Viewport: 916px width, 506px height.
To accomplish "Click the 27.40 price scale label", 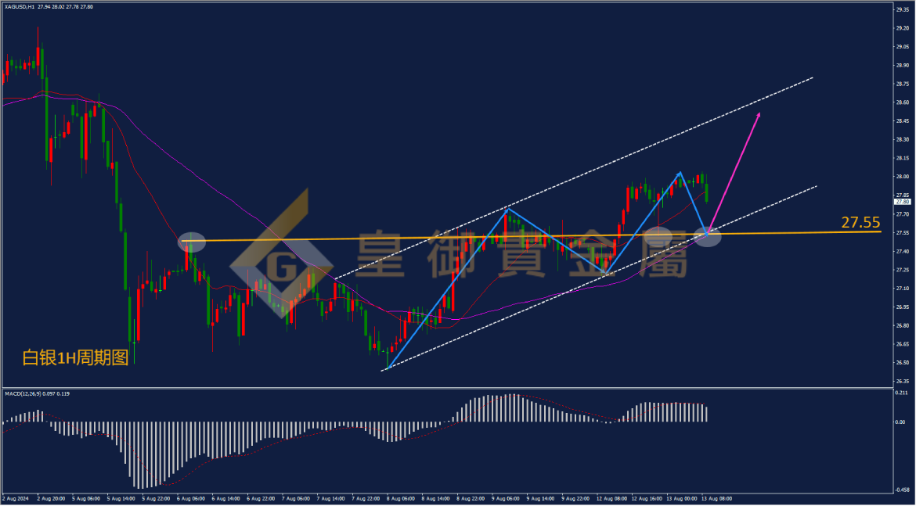I will pyautogui.click(x=903, y=251).
